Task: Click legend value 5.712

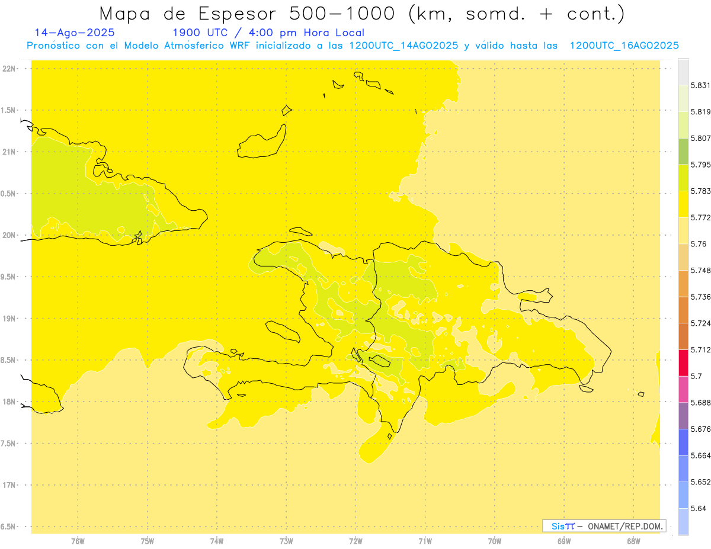Action: coord(701,349)
